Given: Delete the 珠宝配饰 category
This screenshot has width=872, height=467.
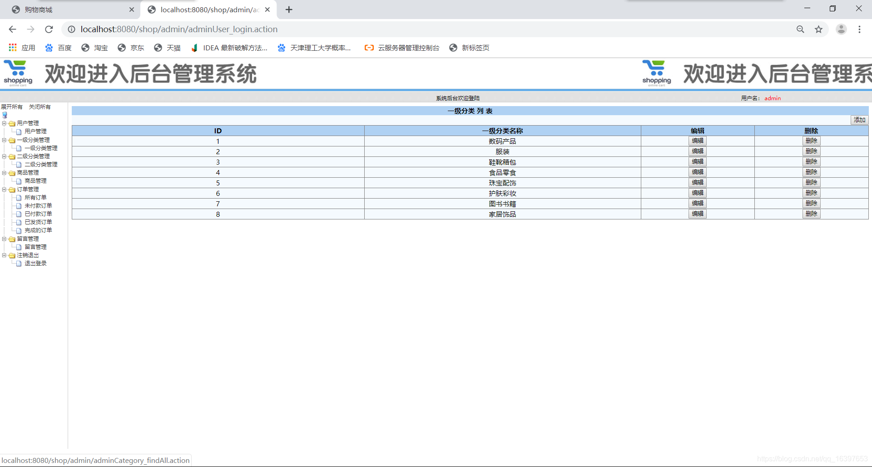Looking at the screenshot, I should coord(811,183).
